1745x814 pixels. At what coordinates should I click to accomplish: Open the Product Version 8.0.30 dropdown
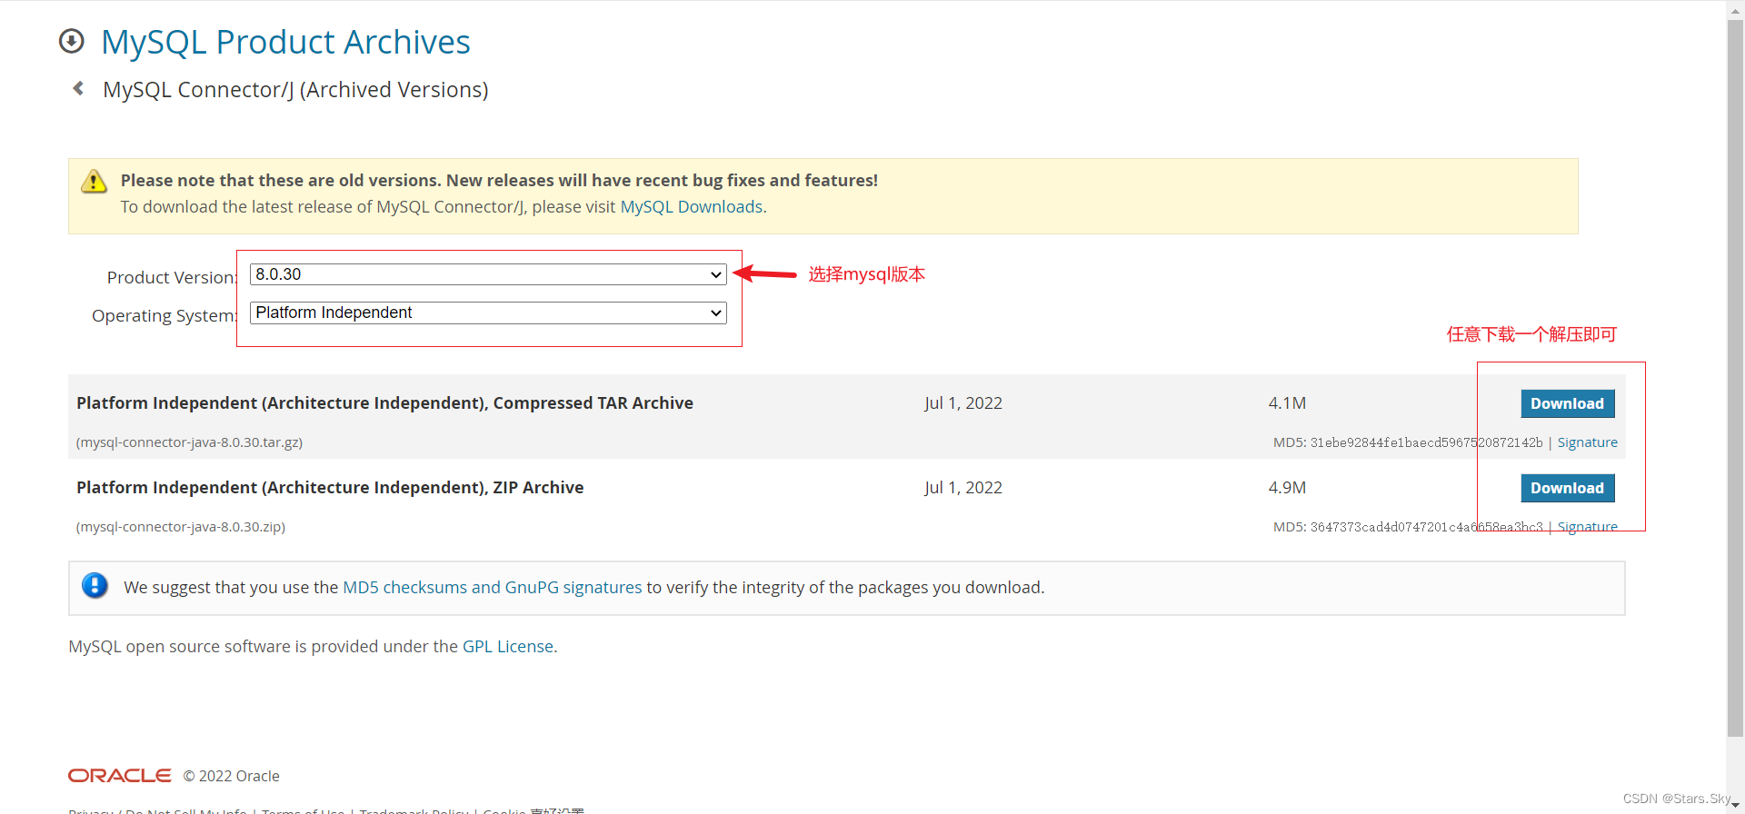tap(488, 274)
